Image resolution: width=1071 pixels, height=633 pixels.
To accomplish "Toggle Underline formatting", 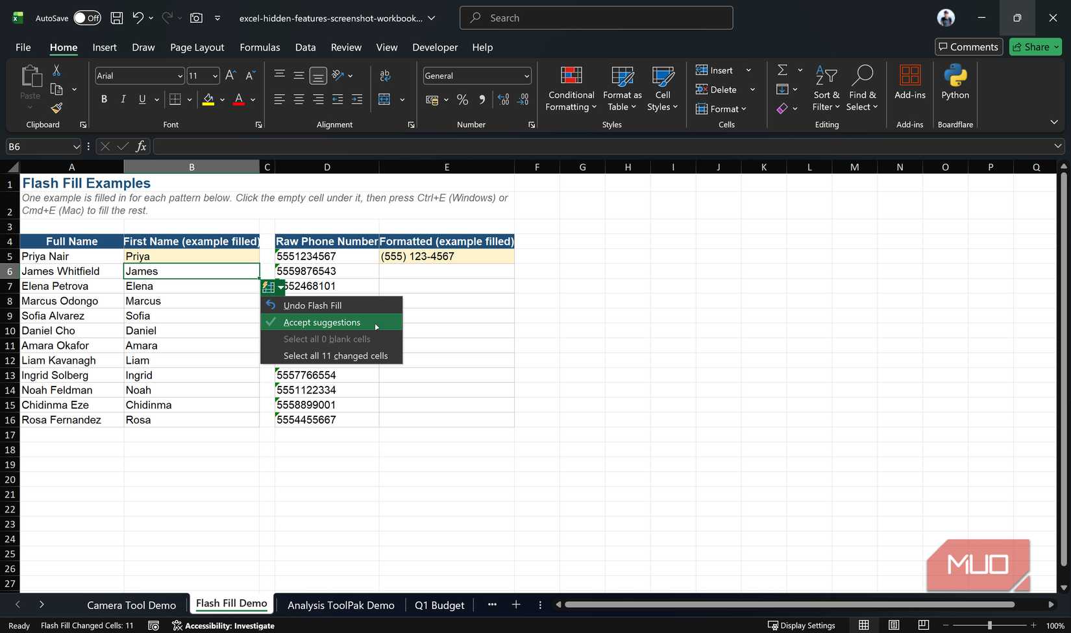I will tap(142, 99).
